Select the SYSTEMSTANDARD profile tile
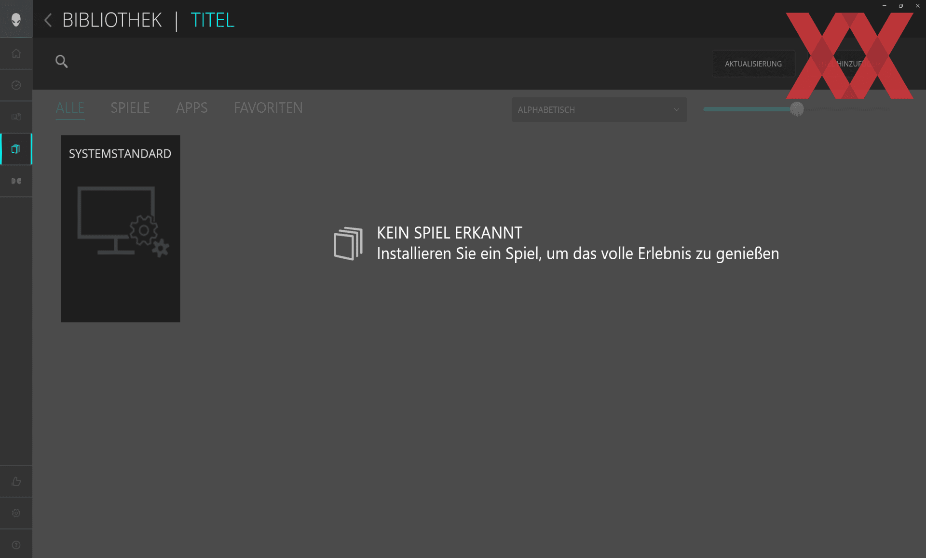 click(120, 228)
